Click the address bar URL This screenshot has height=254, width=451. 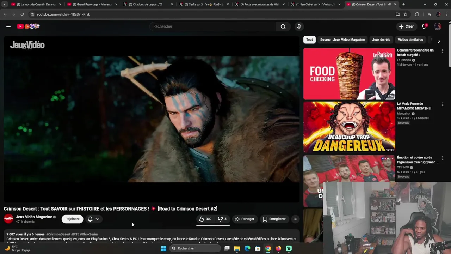(63, 14)
